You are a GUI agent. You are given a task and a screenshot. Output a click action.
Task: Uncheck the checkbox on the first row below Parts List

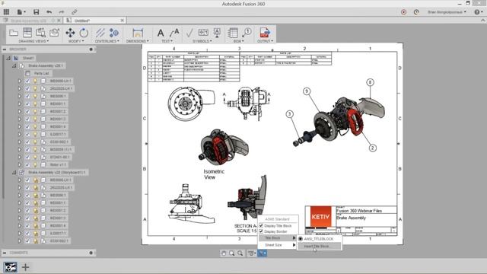(x=27, y=81)
